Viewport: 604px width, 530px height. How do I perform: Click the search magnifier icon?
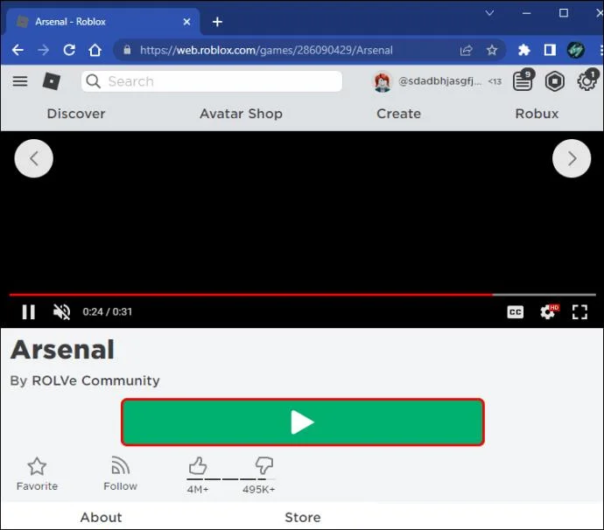[x=93, y=81]
